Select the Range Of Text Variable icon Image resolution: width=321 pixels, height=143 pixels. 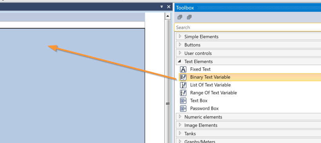(x=183, y=92)
